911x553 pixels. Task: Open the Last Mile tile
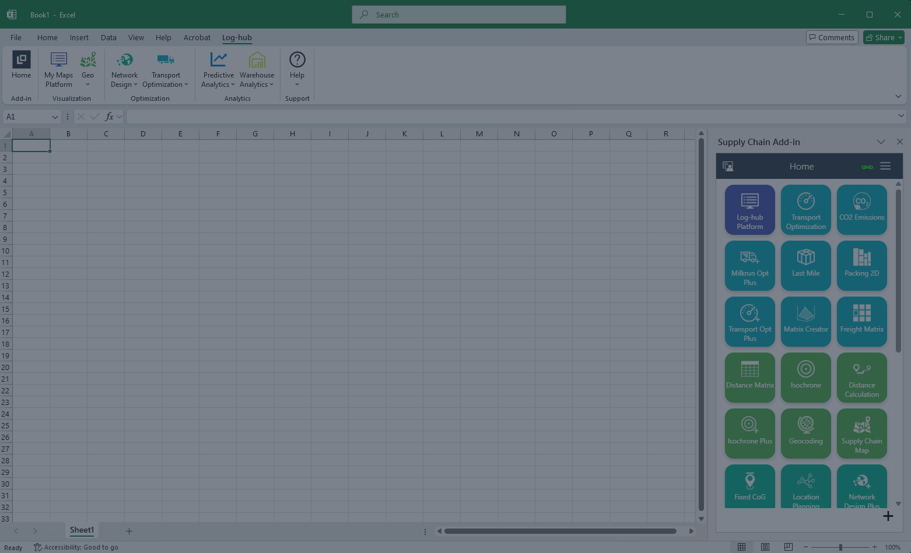[806, 266]
